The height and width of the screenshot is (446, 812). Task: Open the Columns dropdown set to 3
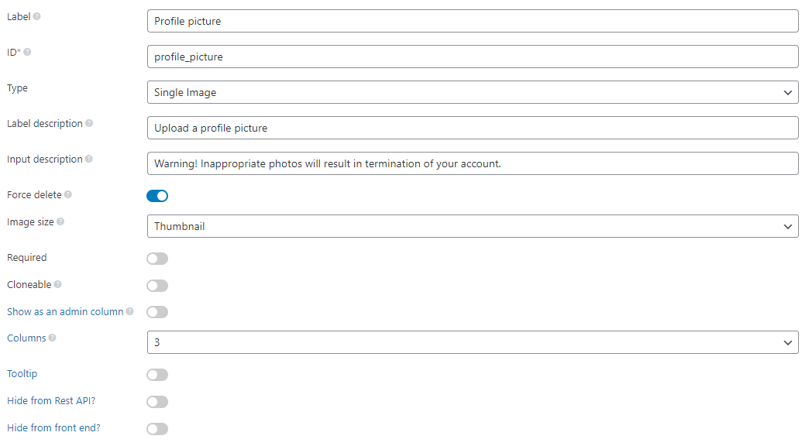(473, 342)
